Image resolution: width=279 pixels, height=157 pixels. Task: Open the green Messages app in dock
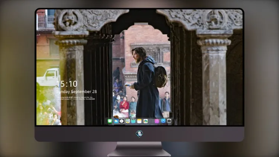pos(110,121)
